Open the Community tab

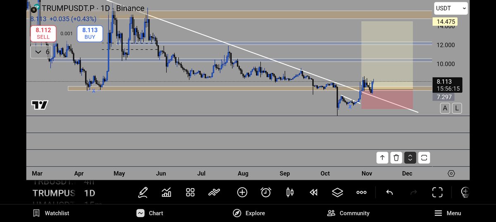[x=348, y=213]
